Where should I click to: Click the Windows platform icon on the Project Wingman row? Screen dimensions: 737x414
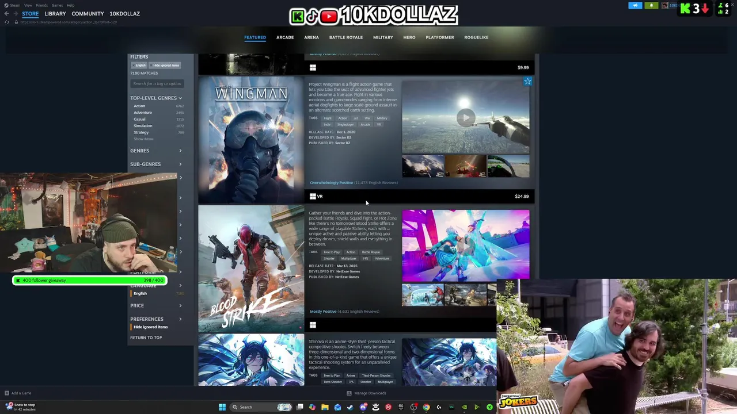tap(313, 196)
